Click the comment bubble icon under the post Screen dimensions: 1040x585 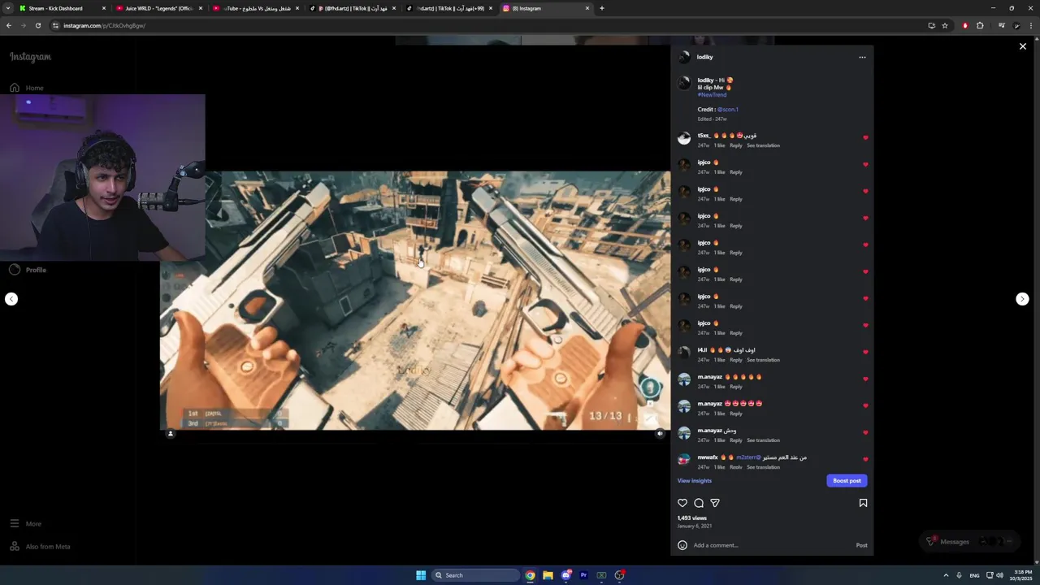(699, 503)
